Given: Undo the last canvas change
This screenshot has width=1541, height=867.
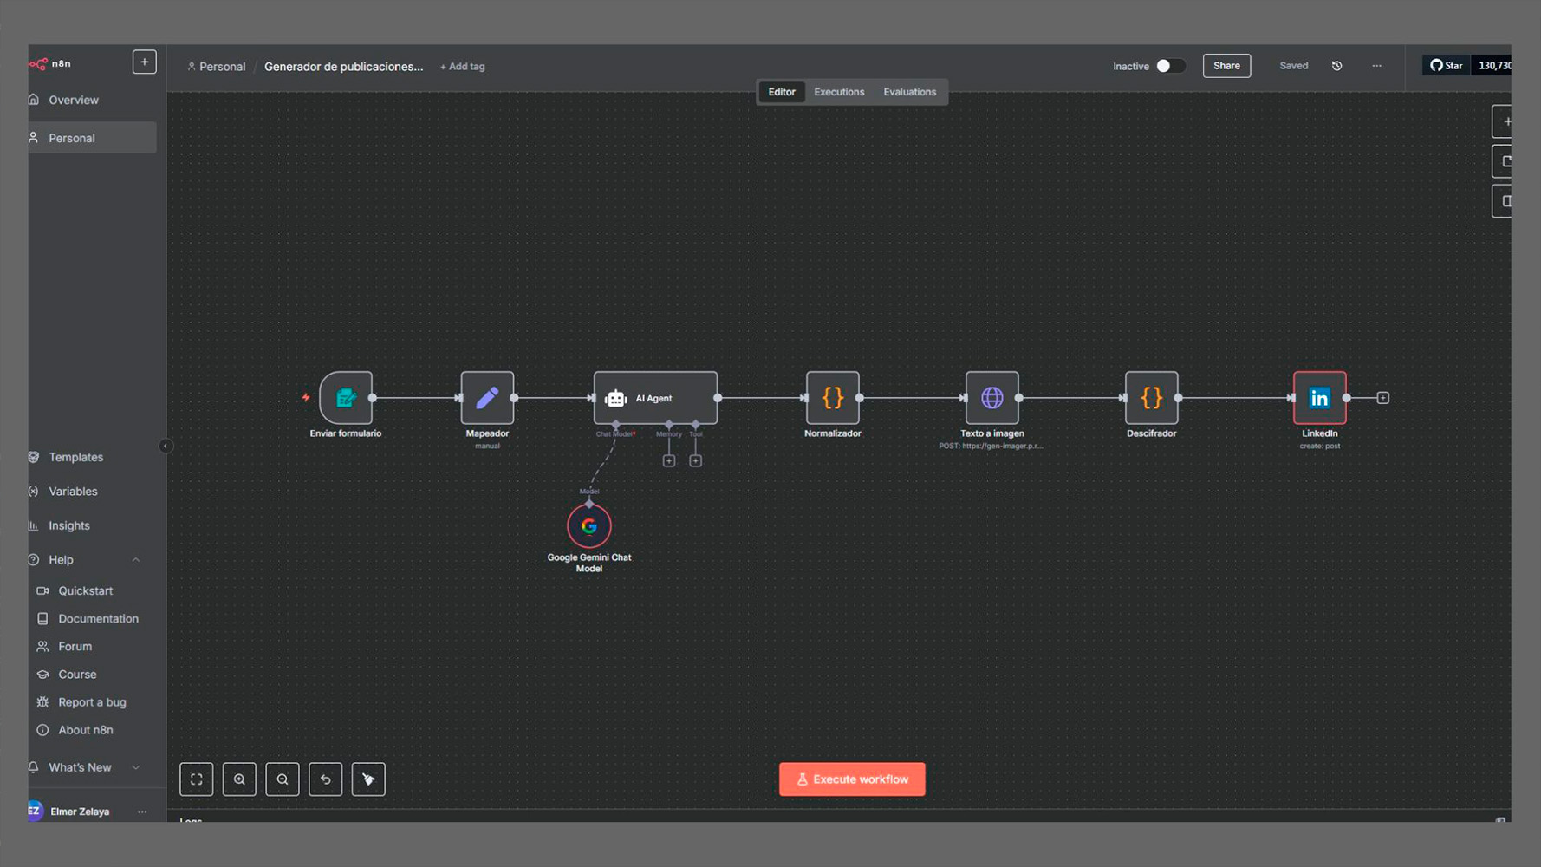Looking at the screenshot, I should pyautogui.click(x=326, y=779).
